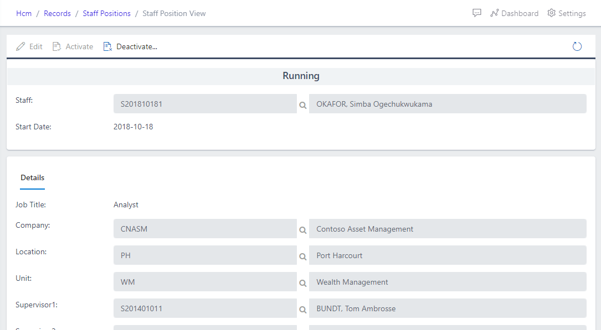The image size is (601, 330).
Task: Click the WM unit code field
Action: (x=205, y=282)
